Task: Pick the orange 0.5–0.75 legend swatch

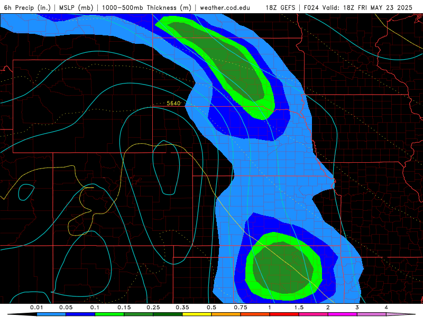Action: [x=226, y=314]
